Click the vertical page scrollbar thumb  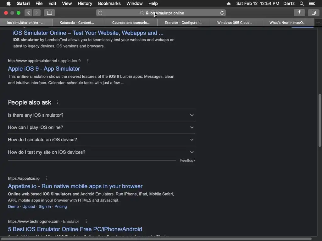click(x=320, y=120)
